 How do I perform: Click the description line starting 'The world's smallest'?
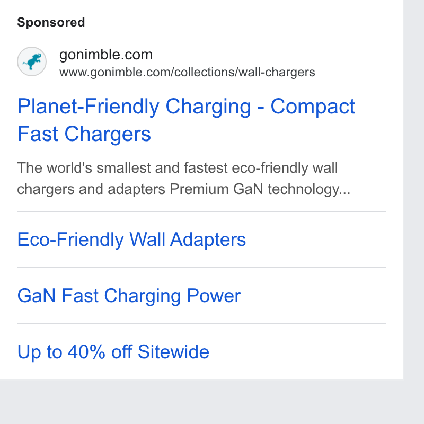coord(178,168)
